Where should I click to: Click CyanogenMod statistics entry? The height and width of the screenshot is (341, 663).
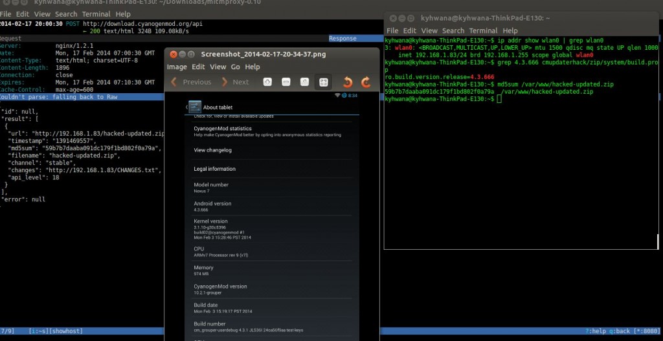(x=271, y=131)
